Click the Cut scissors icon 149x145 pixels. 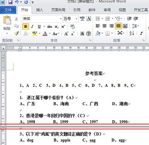click(16, 19)
